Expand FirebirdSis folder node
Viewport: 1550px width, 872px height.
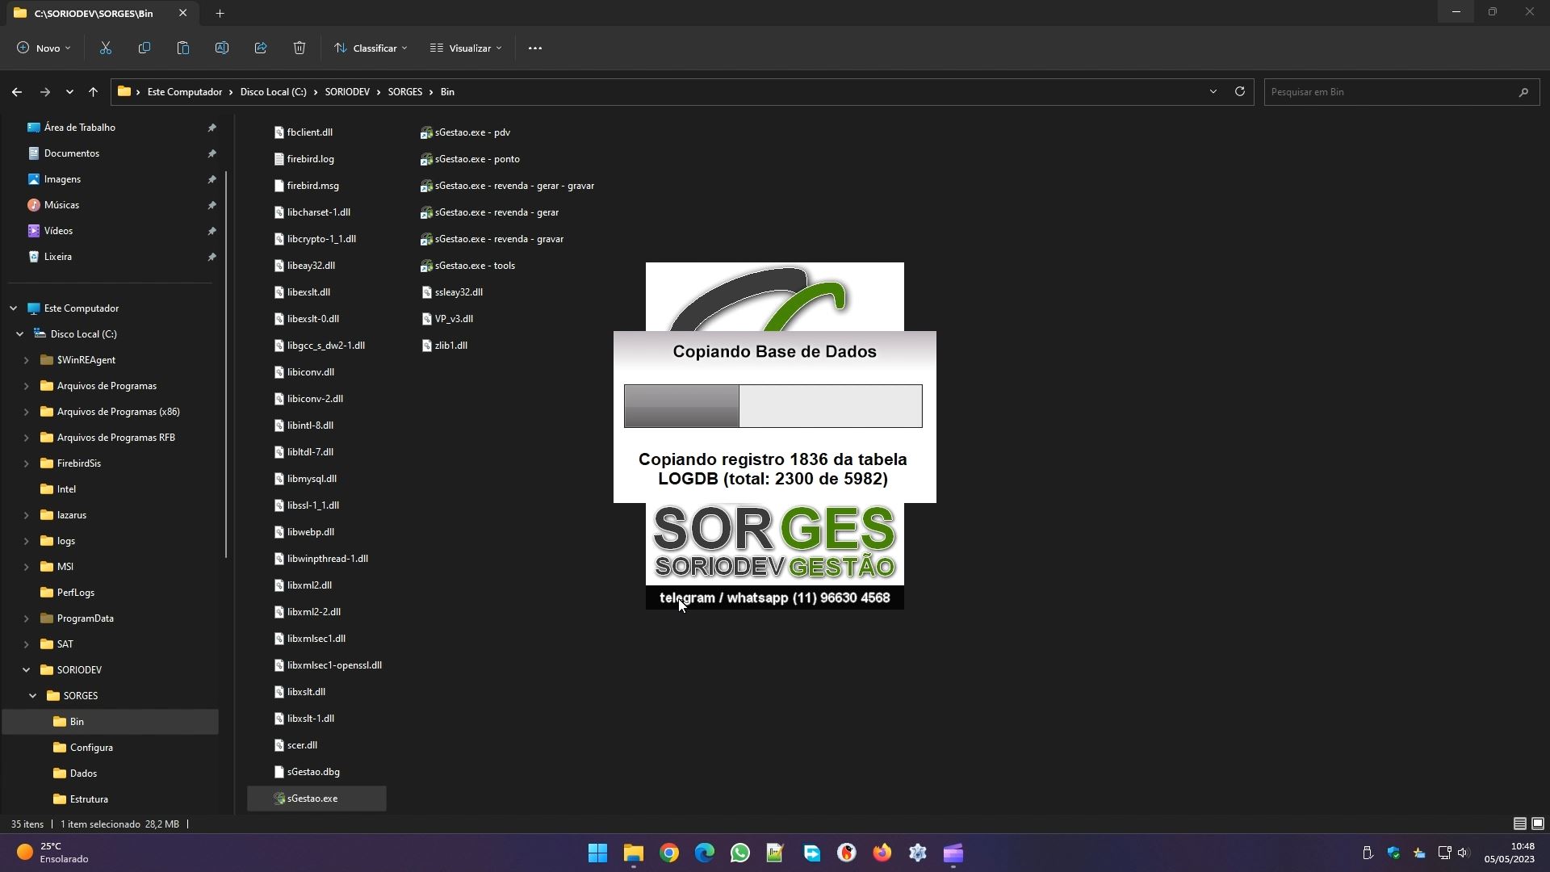tap(27, 463)
